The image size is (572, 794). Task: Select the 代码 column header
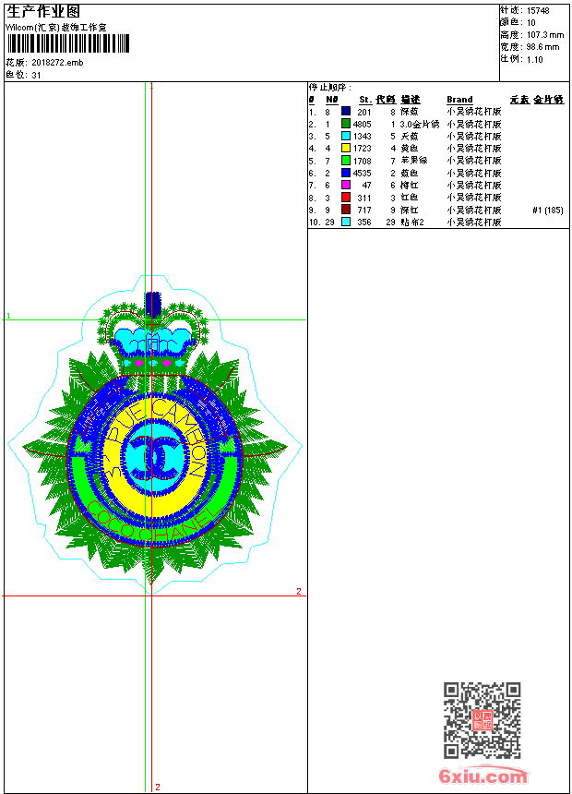click(x=386, y=100)
